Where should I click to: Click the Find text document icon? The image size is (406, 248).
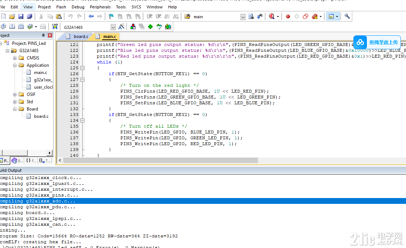251,16
